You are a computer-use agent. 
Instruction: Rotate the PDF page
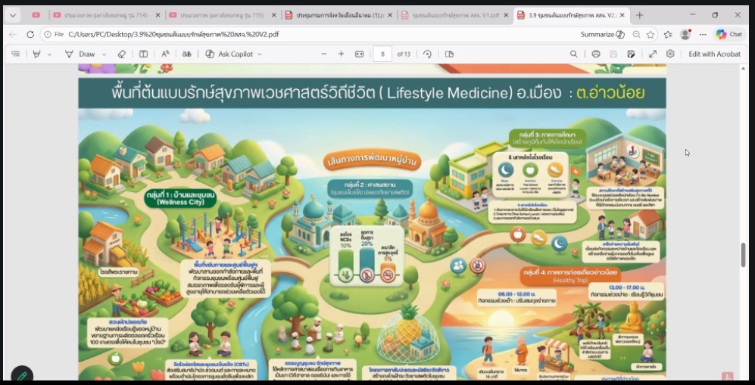(x=428, y=54)
